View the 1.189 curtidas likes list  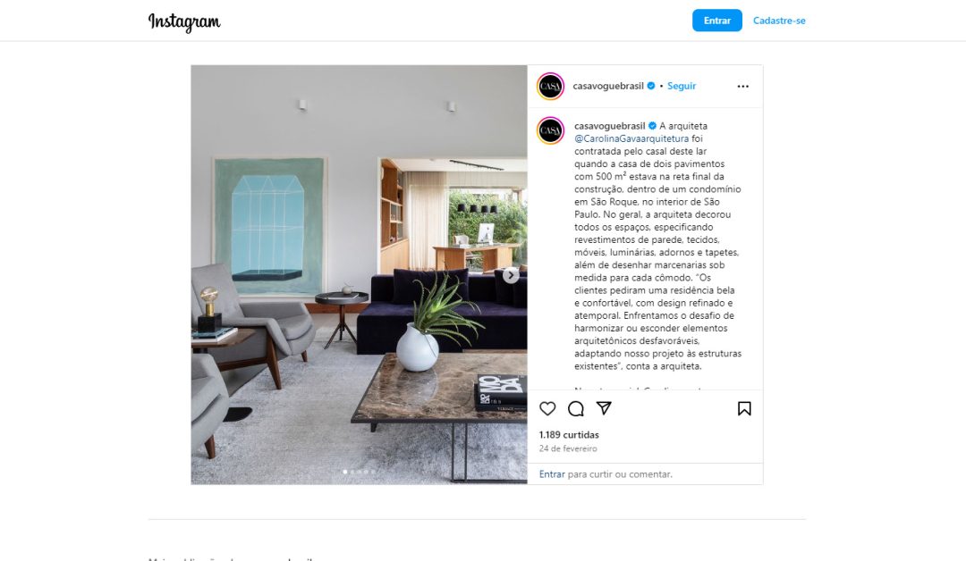pyautogui.click(x=569, y=434)
